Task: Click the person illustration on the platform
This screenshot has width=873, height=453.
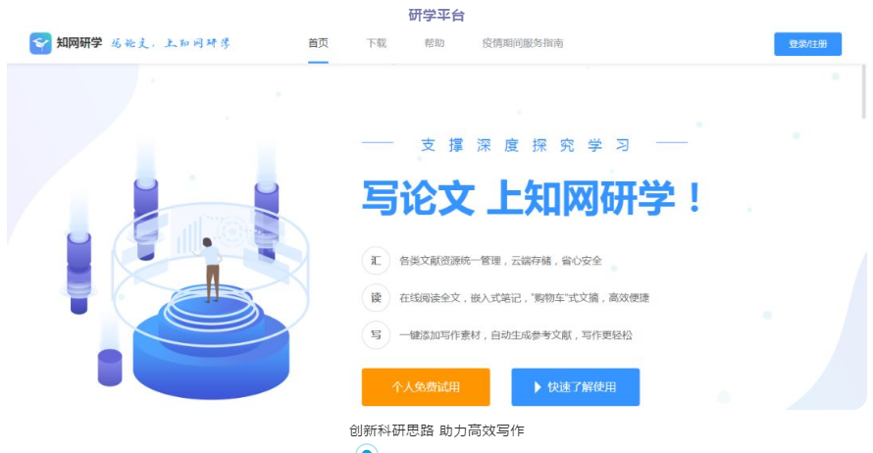Action: 211,270
